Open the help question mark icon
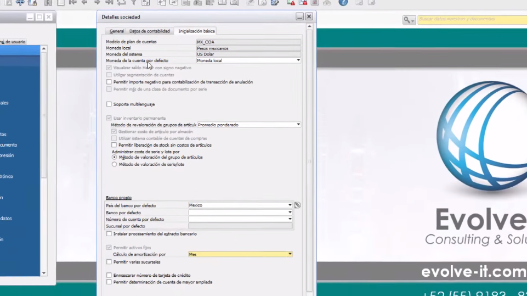527x296 pixels. pyautogui.click(x=343, y=2)
